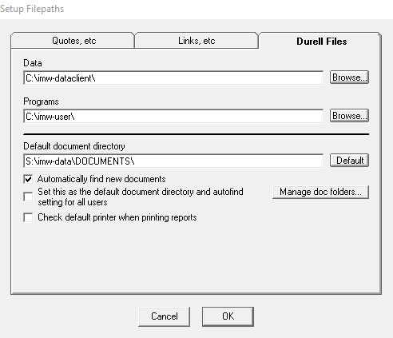Open Manage doc folders dialog
This screenshot has height=338, width=393.
click(320, 192)
